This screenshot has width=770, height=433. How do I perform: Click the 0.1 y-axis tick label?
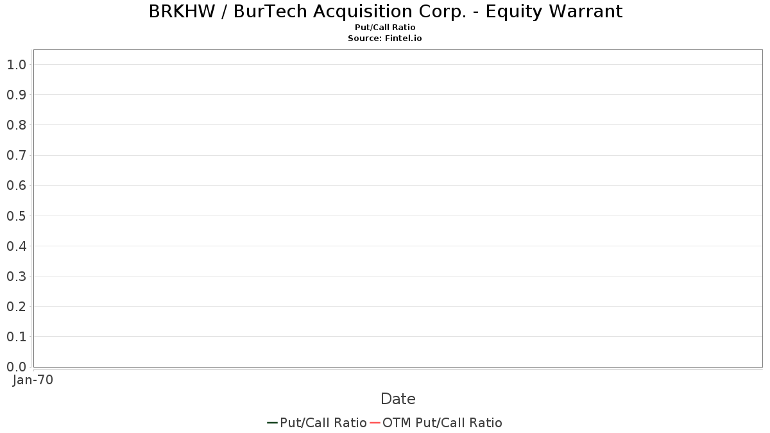coord(16,337)
